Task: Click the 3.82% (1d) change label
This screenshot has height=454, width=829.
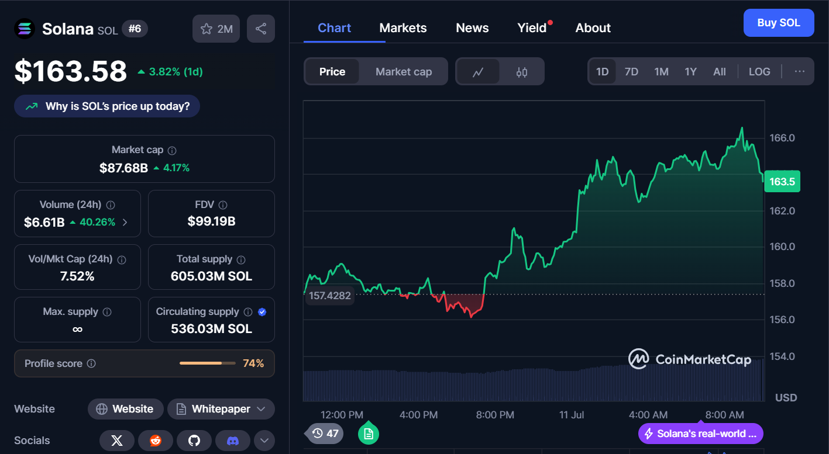Action: [170, 72]
